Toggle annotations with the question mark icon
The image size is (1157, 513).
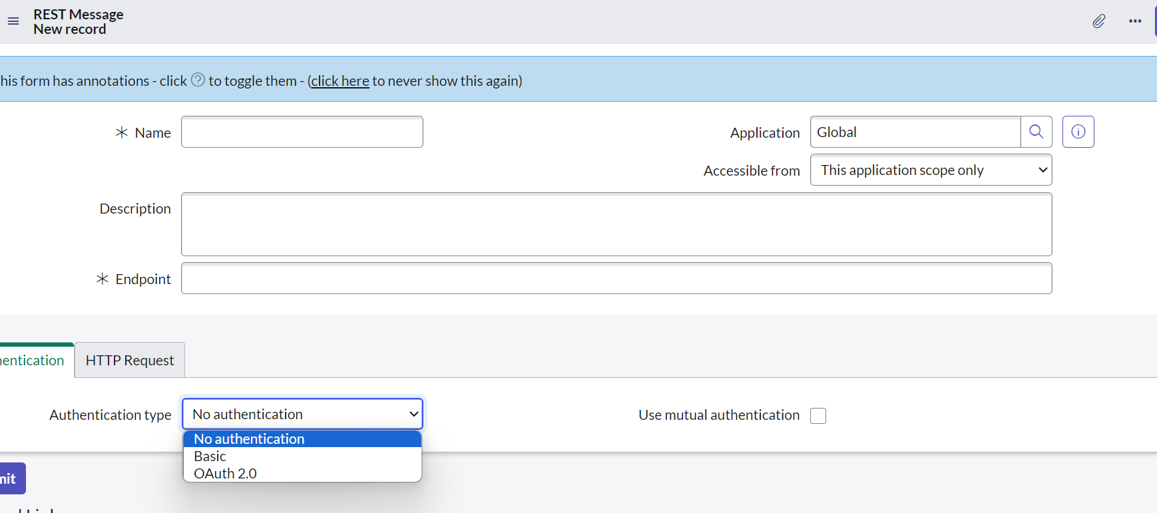[x=198, y=80]
